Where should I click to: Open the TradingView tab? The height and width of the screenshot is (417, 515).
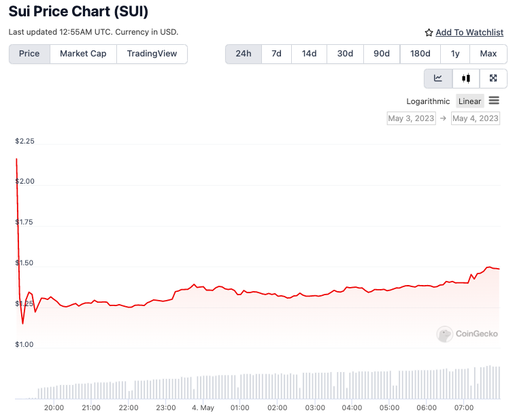click(x=152, y=54)
